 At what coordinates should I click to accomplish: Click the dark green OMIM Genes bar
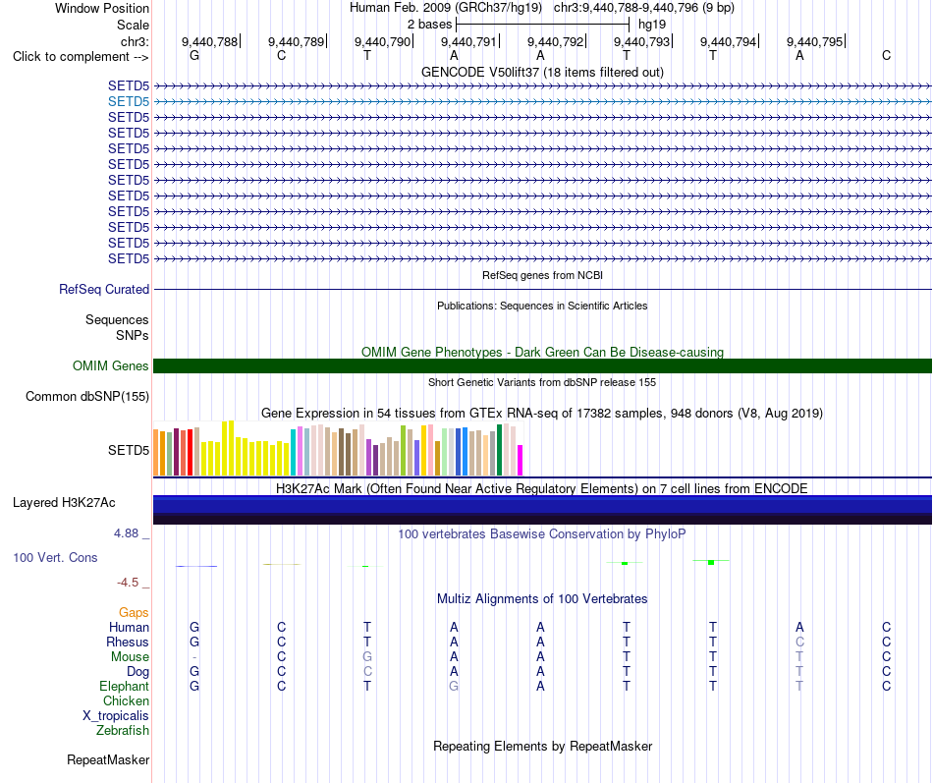click(542, 365)
